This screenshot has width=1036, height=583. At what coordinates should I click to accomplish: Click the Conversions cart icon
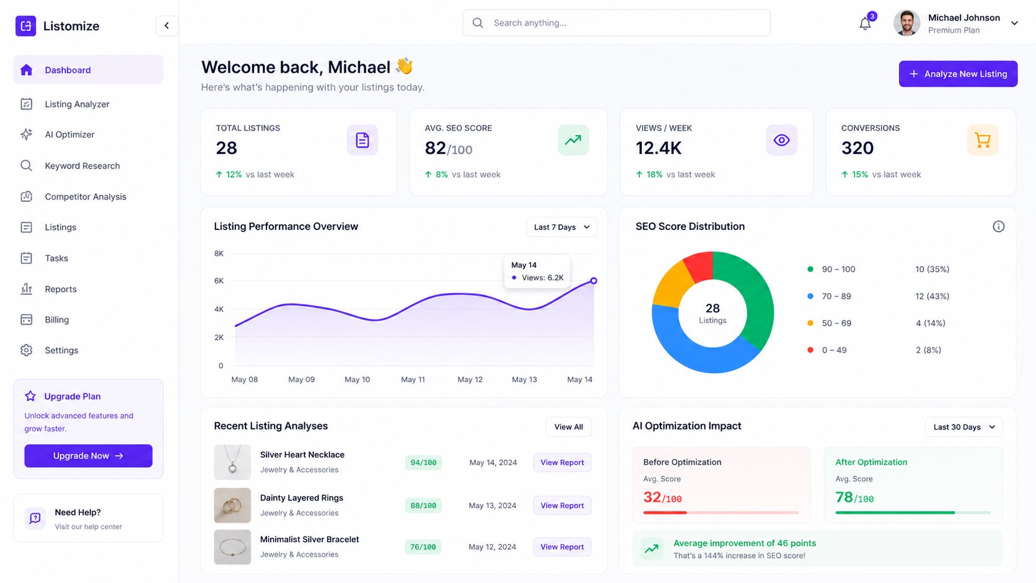pos(983,140)
